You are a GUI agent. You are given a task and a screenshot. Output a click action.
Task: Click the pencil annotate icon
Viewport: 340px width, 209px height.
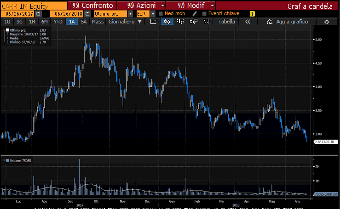coord(195,14)
